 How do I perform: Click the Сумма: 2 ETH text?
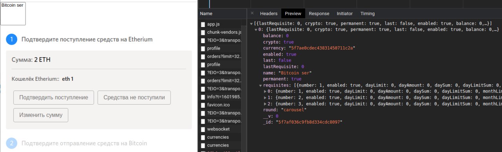click(x=31, y=60)
